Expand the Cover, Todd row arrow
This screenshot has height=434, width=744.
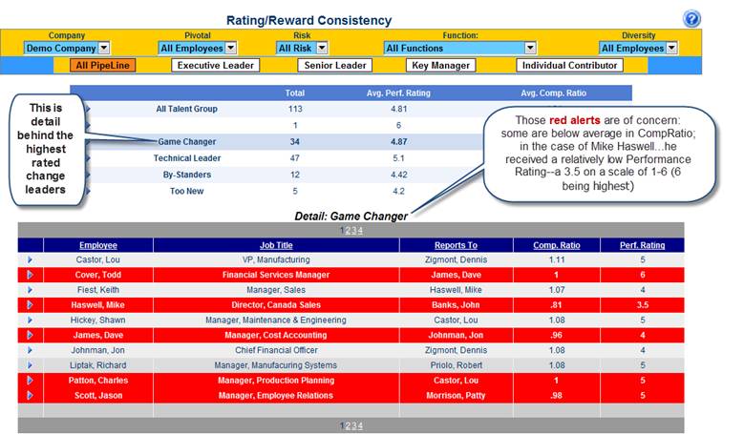point(30,275)
